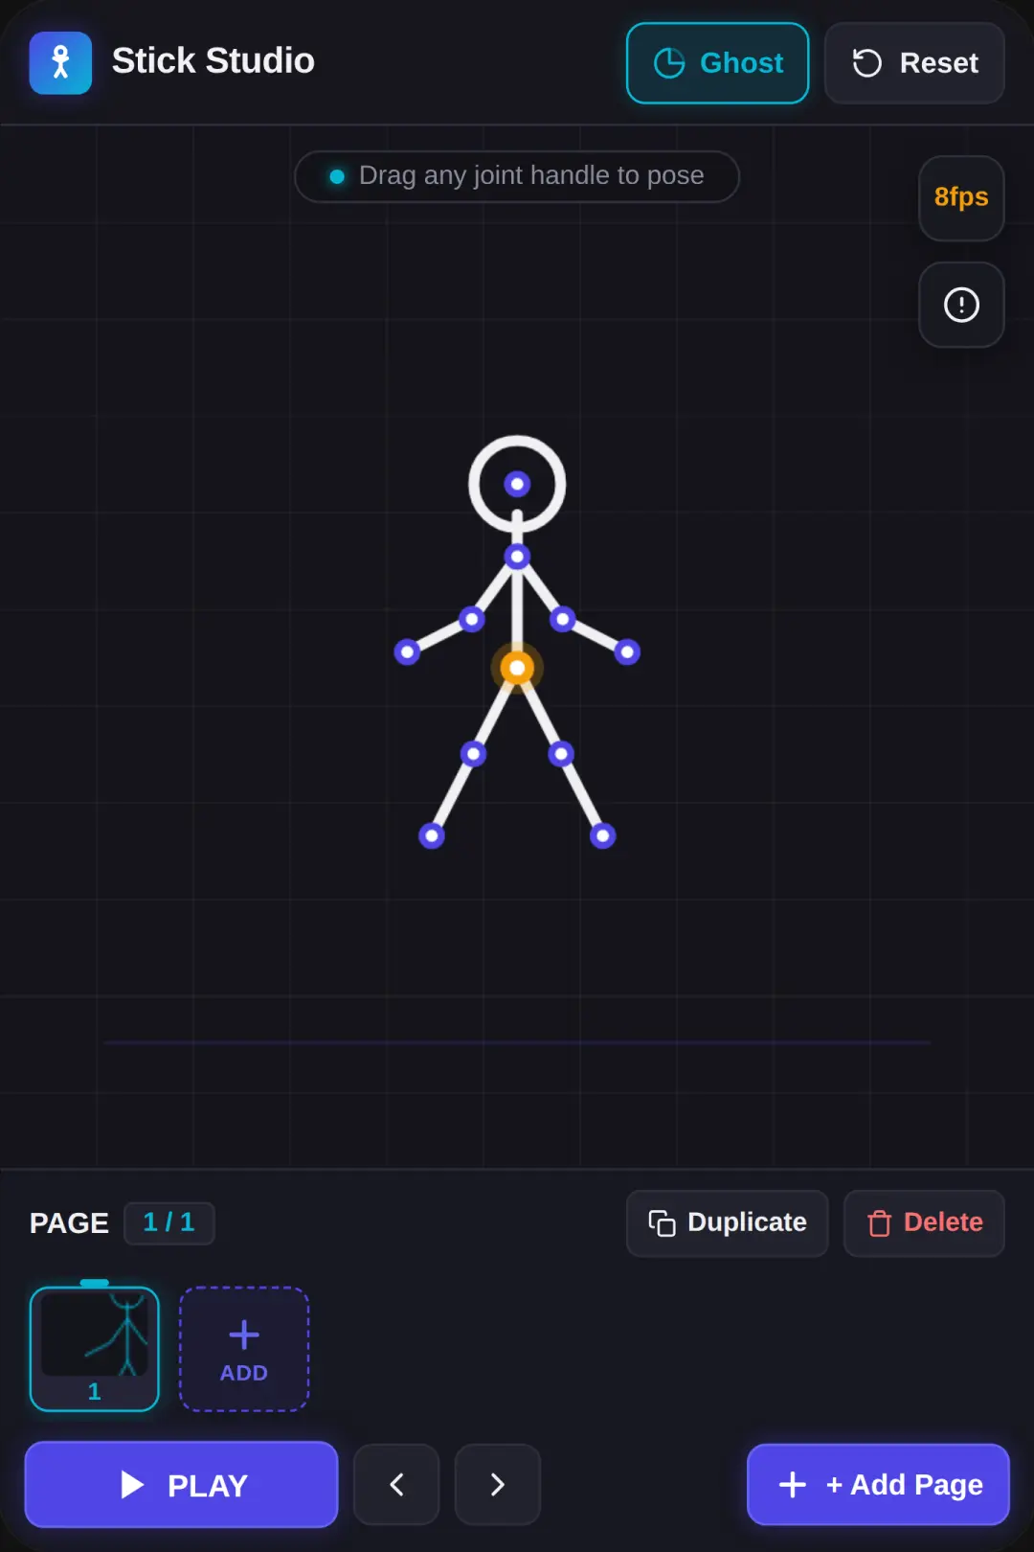Select the neck joint handle

[x=517, y=557]
